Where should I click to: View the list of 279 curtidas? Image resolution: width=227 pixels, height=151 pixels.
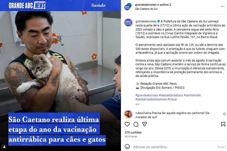pyautogui.click(x=133, y=132)
